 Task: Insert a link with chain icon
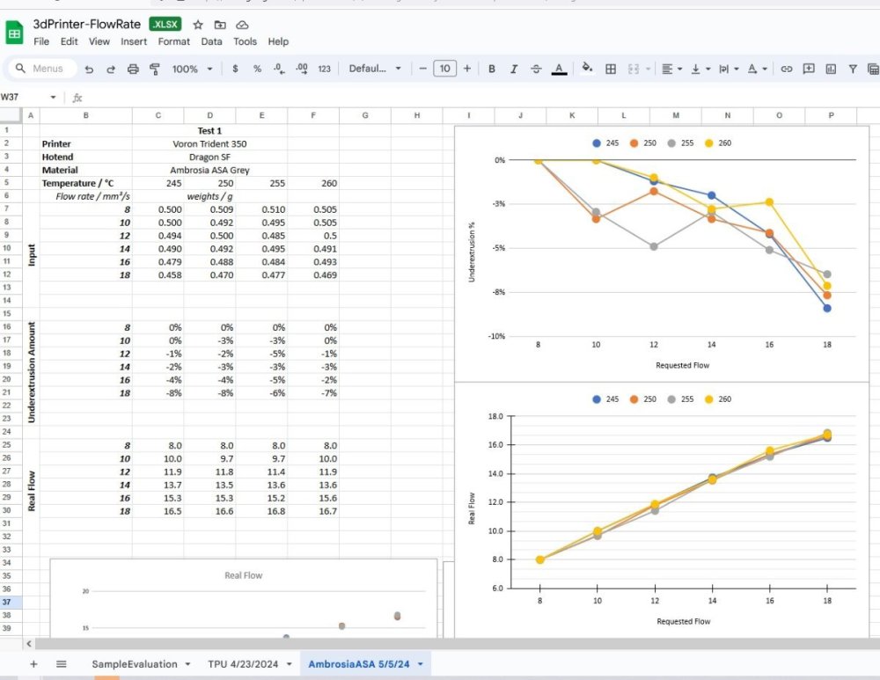pyautogui.click(x=786, y=69)
